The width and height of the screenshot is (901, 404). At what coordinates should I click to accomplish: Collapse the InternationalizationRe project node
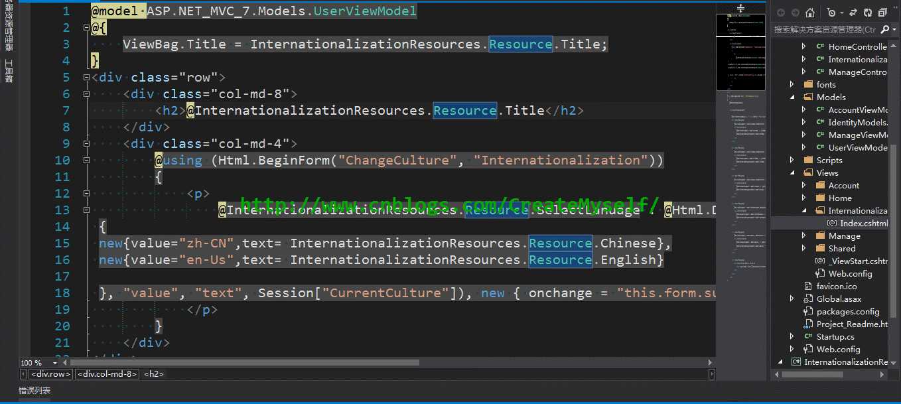point(780,362)
